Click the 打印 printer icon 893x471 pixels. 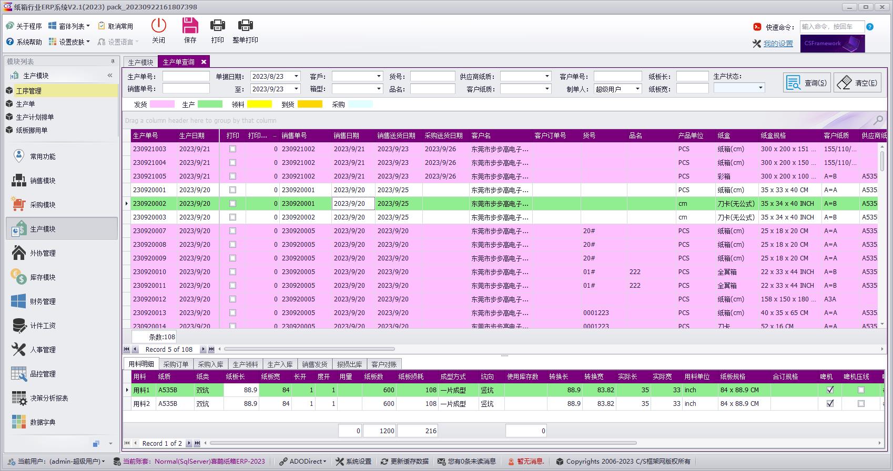[x=217, y=26]
